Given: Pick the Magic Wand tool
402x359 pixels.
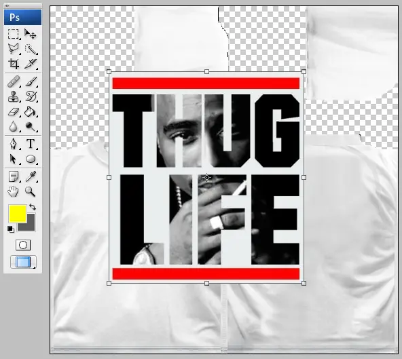Looking at the screenshot, I should 31,49.
